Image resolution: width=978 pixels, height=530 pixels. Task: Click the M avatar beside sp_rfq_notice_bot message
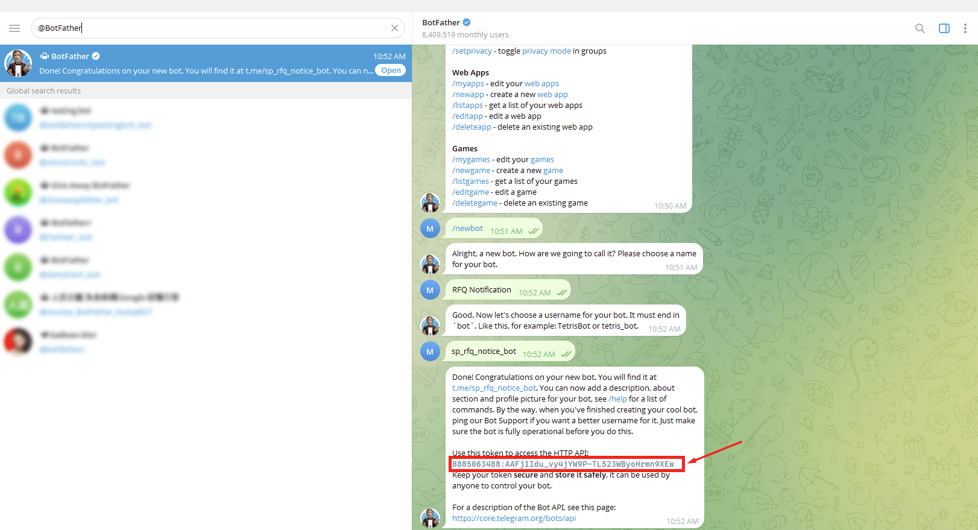click(x=430, y=352)
